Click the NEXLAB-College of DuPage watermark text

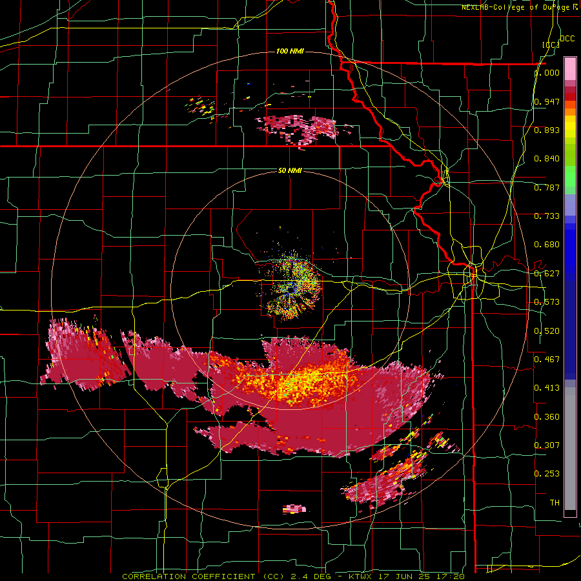[x=521, y=7]
